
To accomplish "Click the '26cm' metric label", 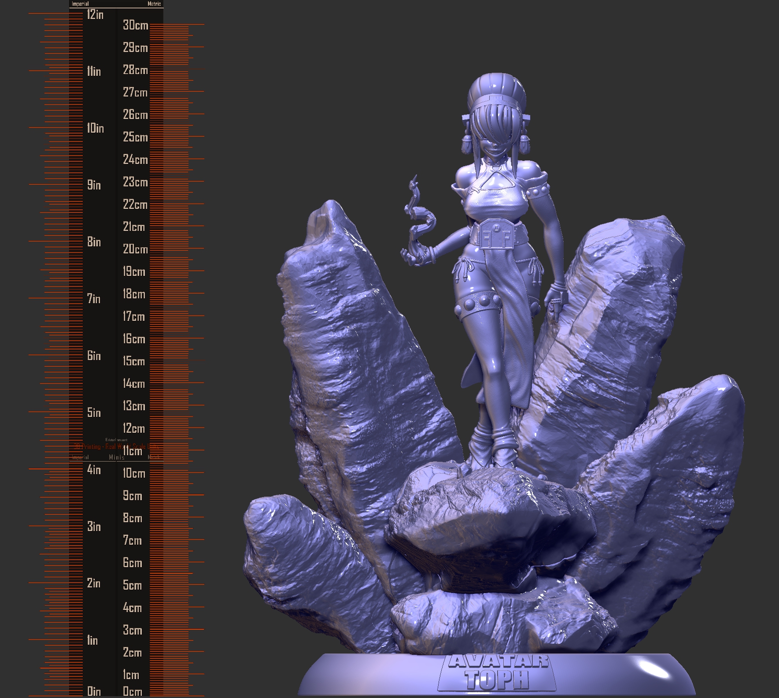I will coord(136,115).
